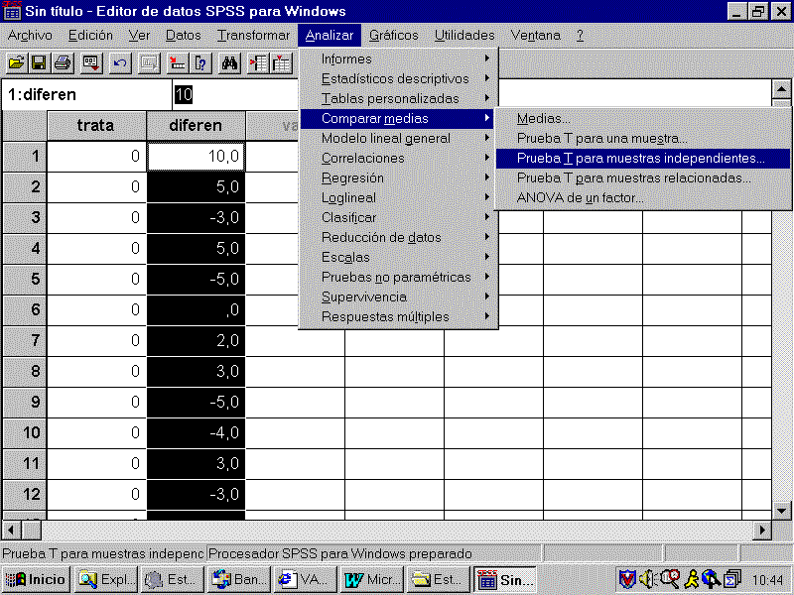Click the Insert variable toolbar icon

282,63
